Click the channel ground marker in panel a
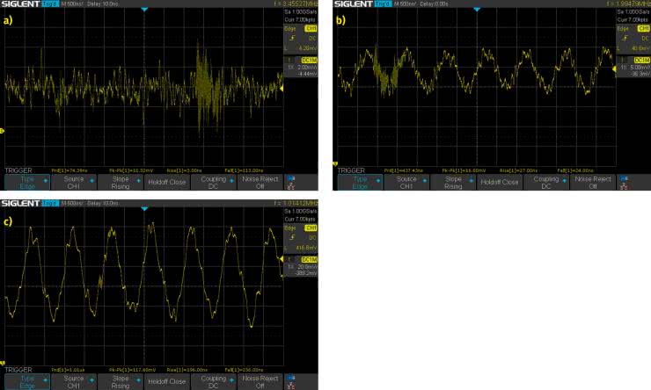The height and width of the screenshot is (390, 651). 3,131
